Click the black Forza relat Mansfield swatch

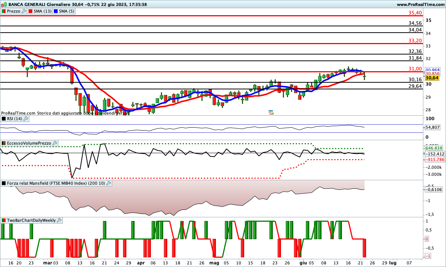click(x=4, y=183)
